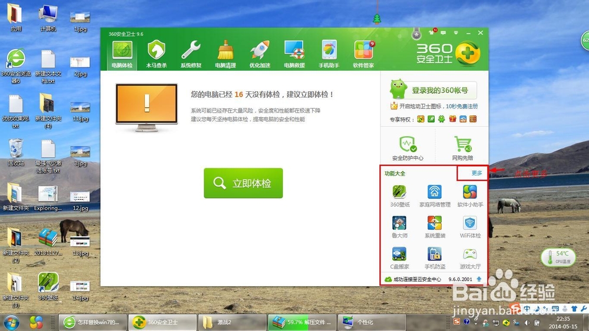
Task: Open the 手机助手 tool
Action: pyautogui.click(x=329, y=54)
